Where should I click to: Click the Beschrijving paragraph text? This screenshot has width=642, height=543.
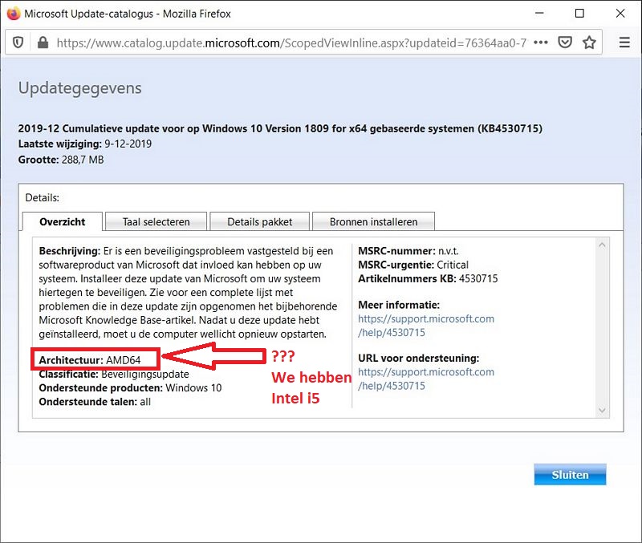(188, 293)
